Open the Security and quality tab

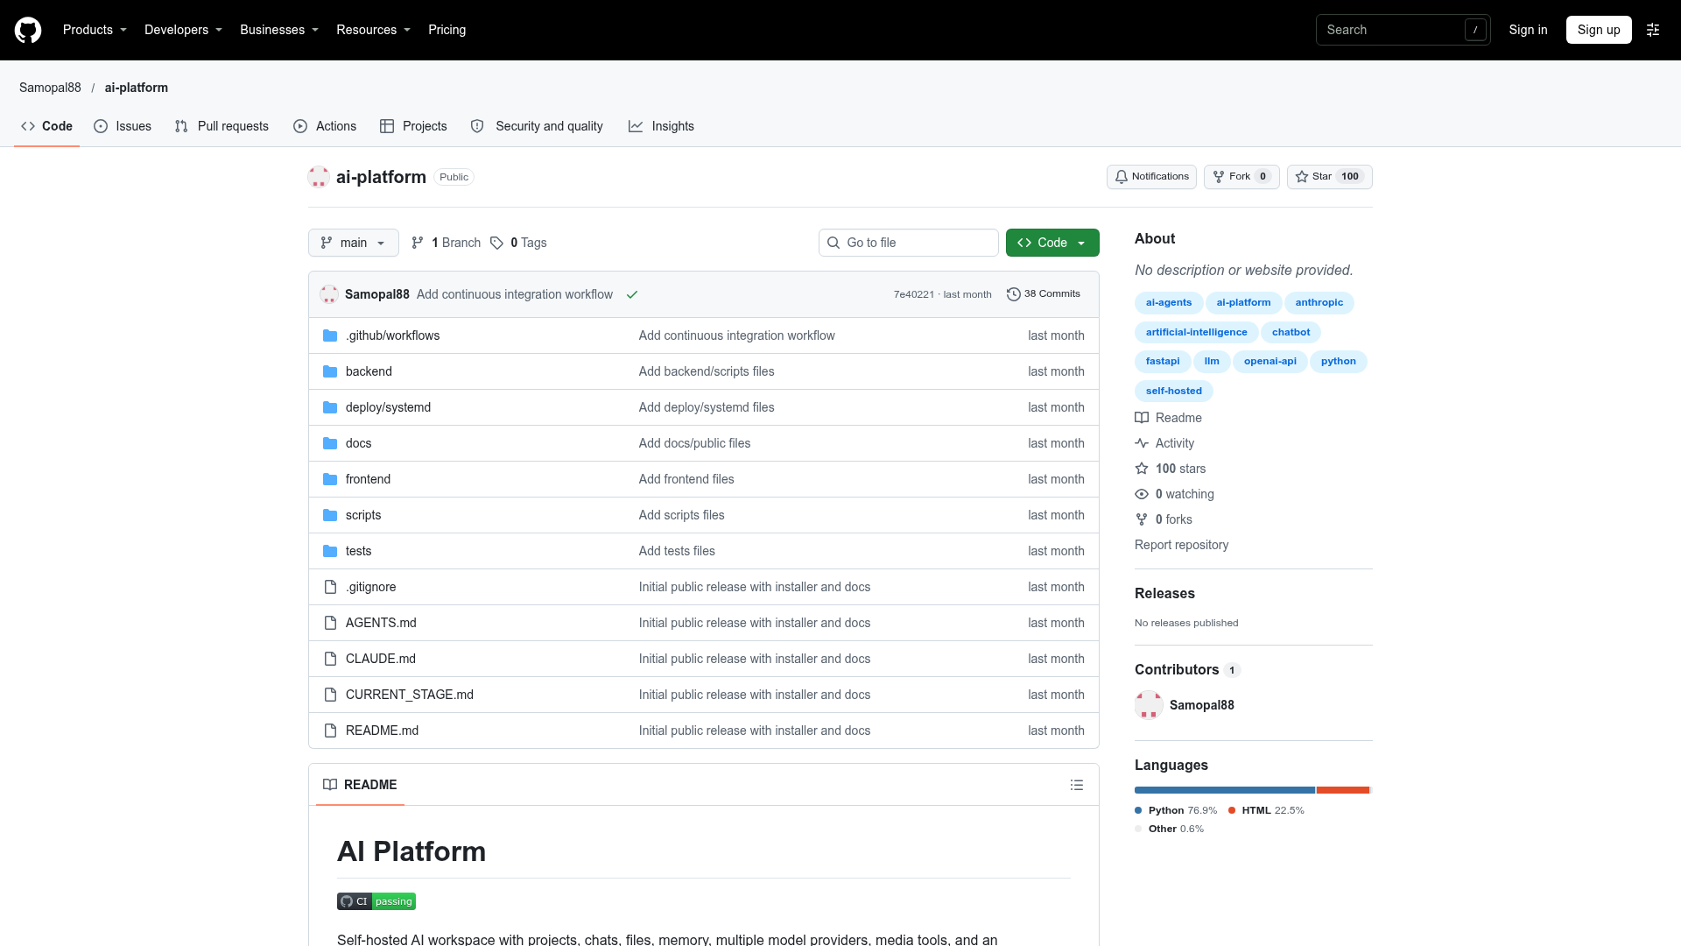(x=537, y=126)
